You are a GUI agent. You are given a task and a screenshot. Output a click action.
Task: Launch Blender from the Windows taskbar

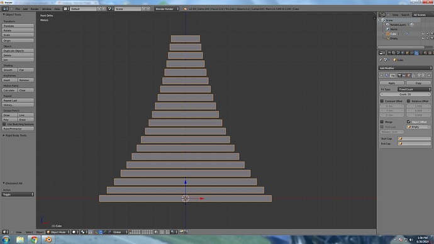pos(48,240)
